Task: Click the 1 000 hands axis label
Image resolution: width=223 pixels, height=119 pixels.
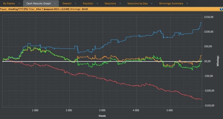Action: [35, 110]
